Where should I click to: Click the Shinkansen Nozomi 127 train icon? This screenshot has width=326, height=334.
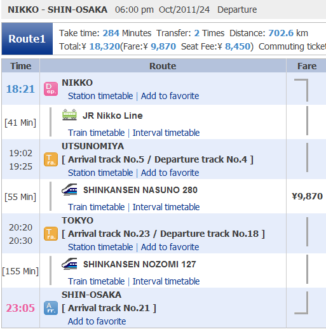click(x=69, y=264)
